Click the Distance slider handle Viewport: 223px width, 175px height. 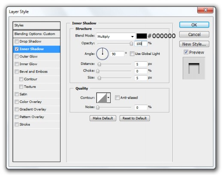coord(99,64)
